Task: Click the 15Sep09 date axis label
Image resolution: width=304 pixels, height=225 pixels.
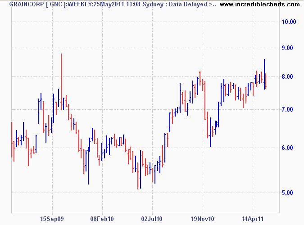Action: pos(52,219)
